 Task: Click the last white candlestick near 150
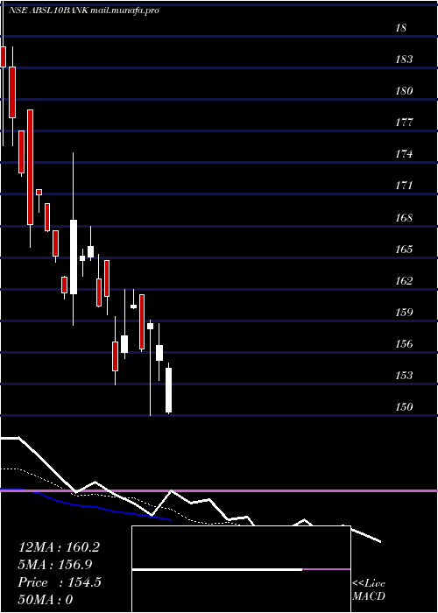[x=169, y=391]
